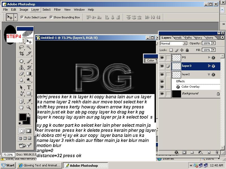Reset default foreground and background colors
The width and height of the screenshot is (226, 169).
[x=20, y=123]
